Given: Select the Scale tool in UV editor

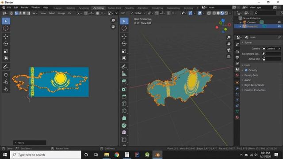Looking at the screenshot, I should [6, 51].
